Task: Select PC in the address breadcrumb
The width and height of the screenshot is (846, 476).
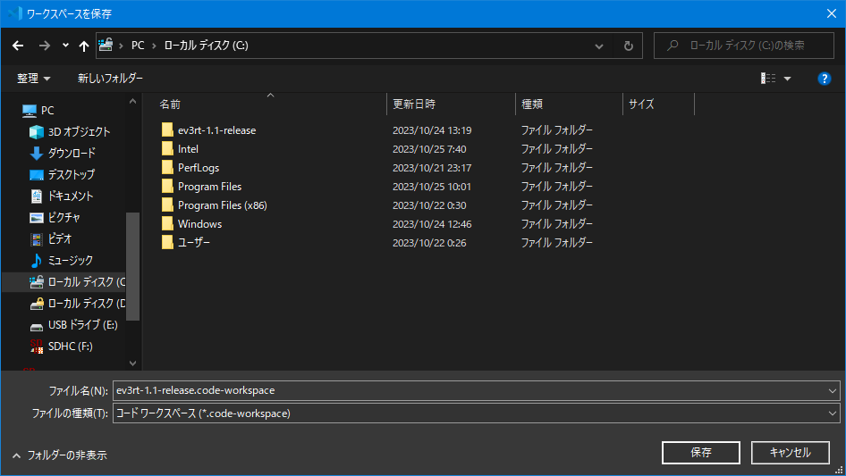Action: point(138,46)
